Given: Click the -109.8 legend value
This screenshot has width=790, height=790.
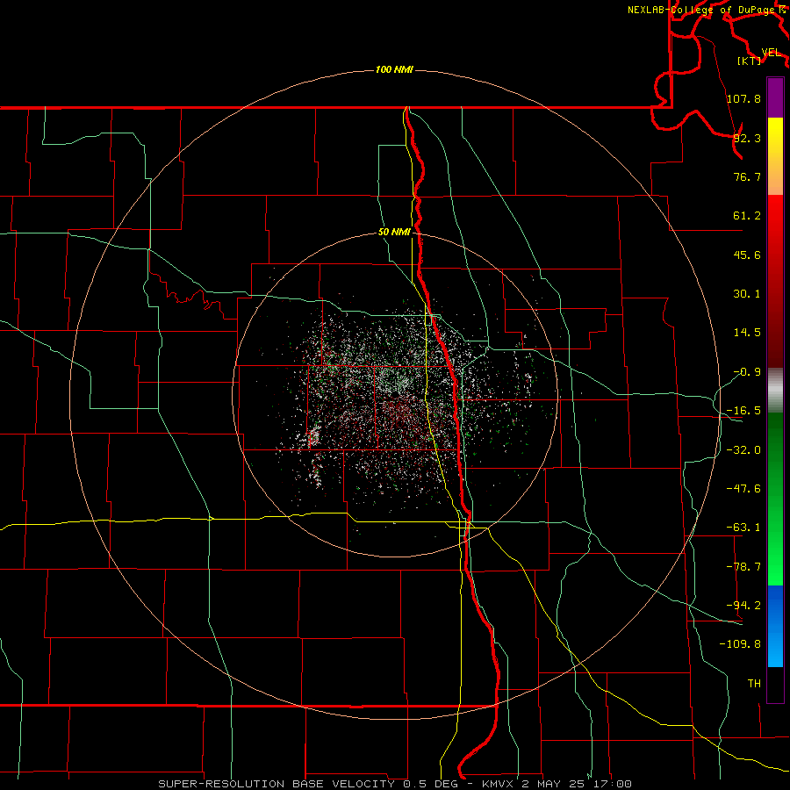Looking at the screenshot, I should click(x=740, y=644).
